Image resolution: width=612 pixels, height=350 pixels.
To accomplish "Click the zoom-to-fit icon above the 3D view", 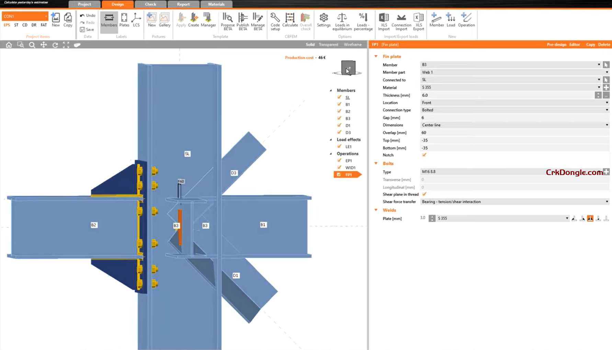I will coord(66,45).
